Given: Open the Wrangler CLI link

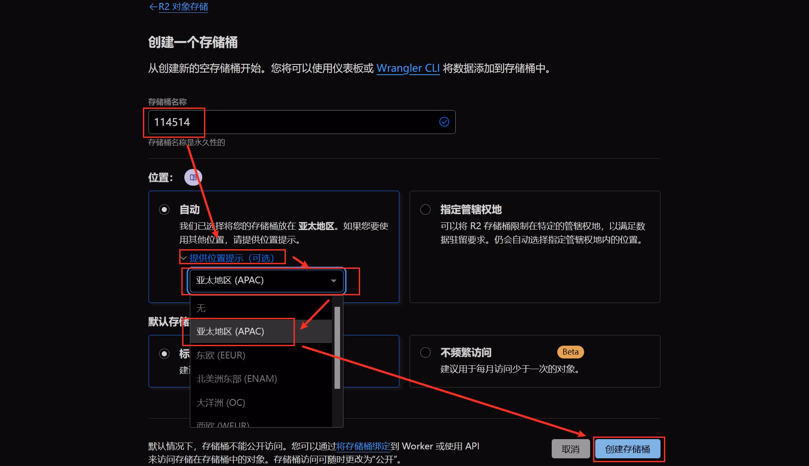Looking at the screenshot, I should 408,68.
